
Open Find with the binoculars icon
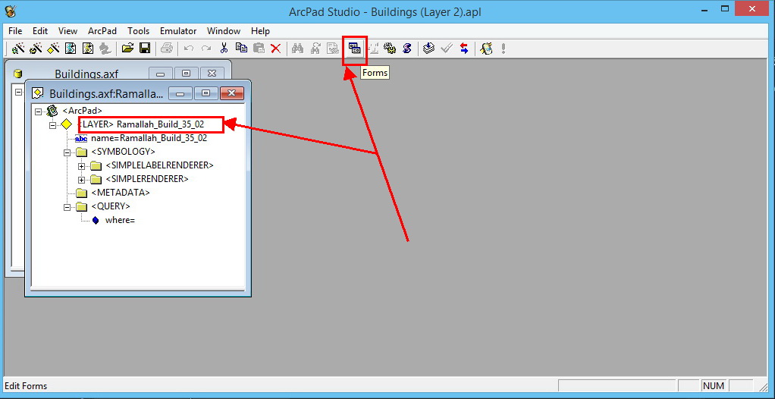297,48
